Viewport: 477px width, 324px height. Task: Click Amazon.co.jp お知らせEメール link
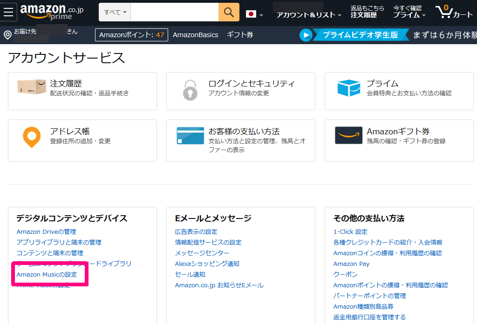219,285
